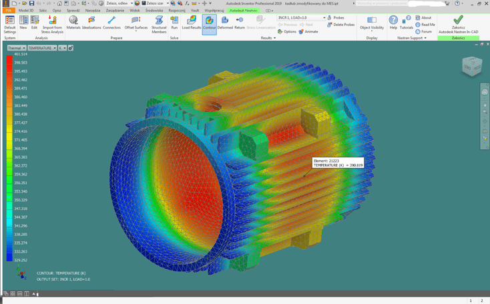Viewport: 490px width, 304px height.
Task: Open the K units dropdown
Action: point(63,48)
